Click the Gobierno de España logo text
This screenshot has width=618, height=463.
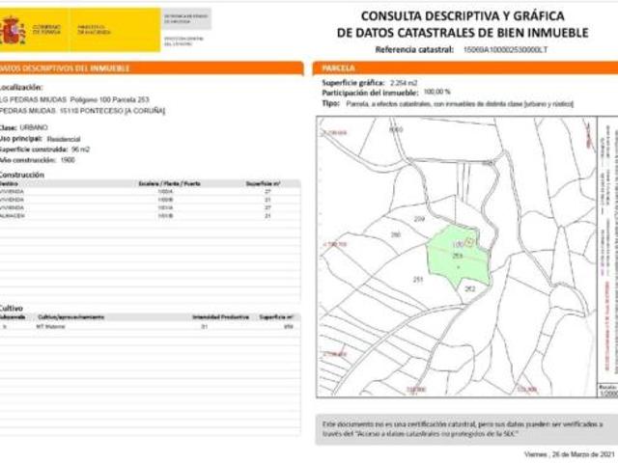tap(47, 30)
